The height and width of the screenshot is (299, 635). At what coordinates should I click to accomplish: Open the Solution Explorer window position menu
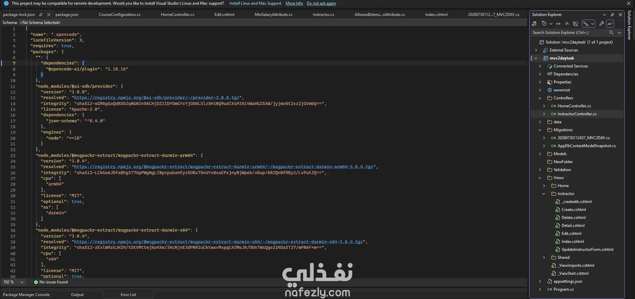604,15
